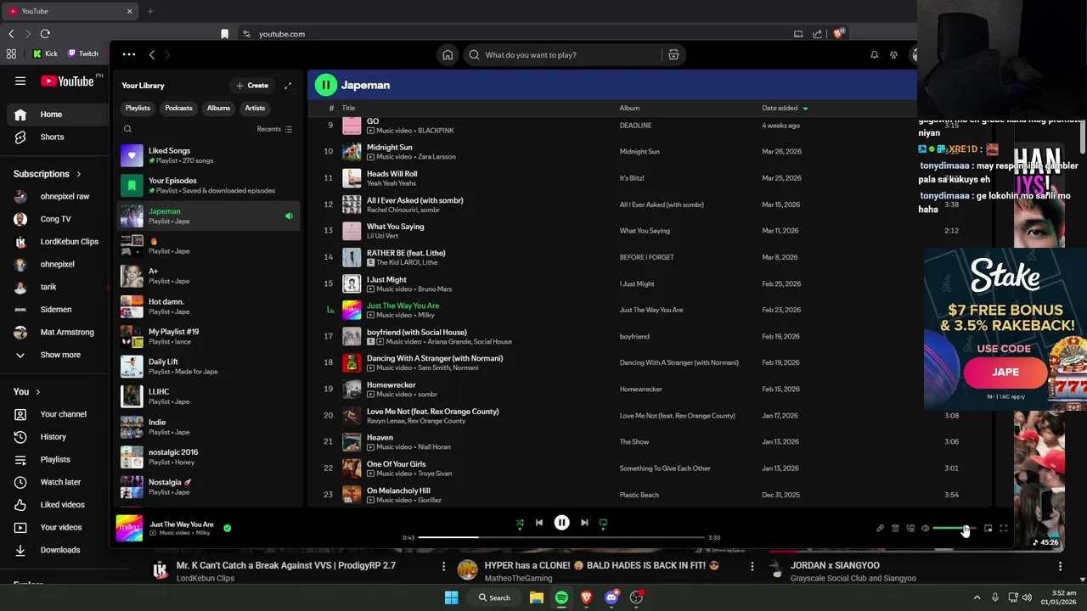This screenshot has width=1087, height=611.
Task: Search within Your Library
Action: [127, 129]
